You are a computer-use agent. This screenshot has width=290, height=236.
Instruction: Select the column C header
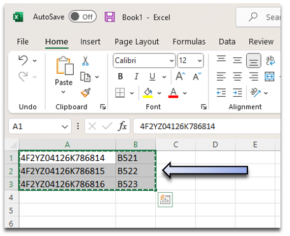(x=176, y=145)
